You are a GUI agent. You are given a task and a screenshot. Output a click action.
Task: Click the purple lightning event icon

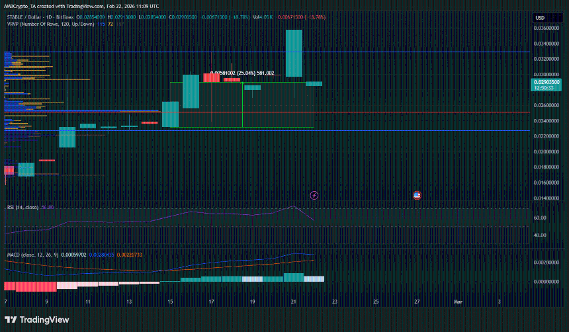click(x=314, y=195)
